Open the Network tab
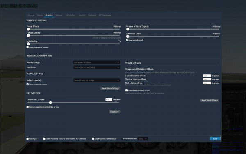246x154 pixels. (59, 15)
